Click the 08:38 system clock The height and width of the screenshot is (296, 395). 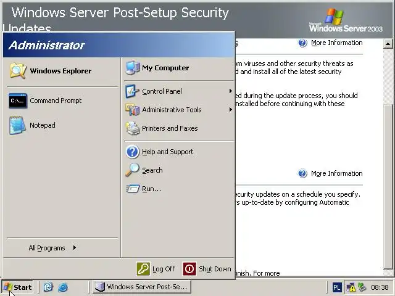(380, 287)
